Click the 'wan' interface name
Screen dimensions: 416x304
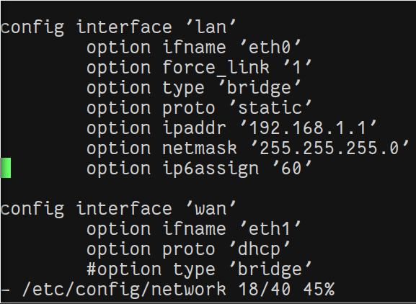[211, 208]
